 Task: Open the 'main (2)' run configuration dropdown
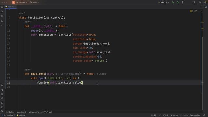pyautogui.click(x=163, y=2)
